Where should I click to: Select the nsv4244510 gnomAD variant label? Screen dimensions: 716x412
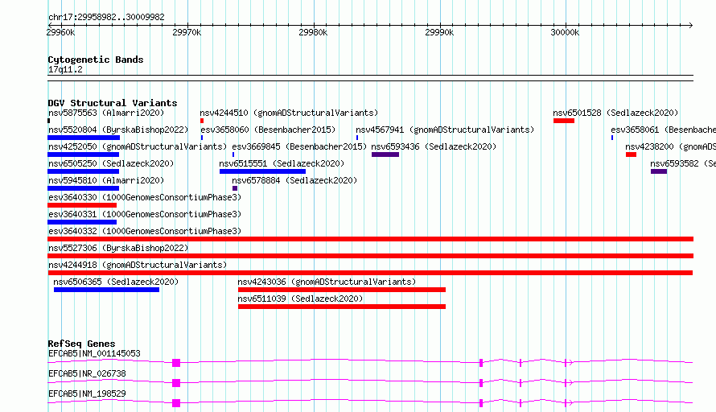tap(289, 113)
